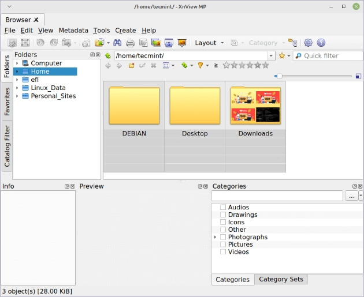Go forward with the right arrow
This screenshot has width=364, height=297.
(119, 66)
